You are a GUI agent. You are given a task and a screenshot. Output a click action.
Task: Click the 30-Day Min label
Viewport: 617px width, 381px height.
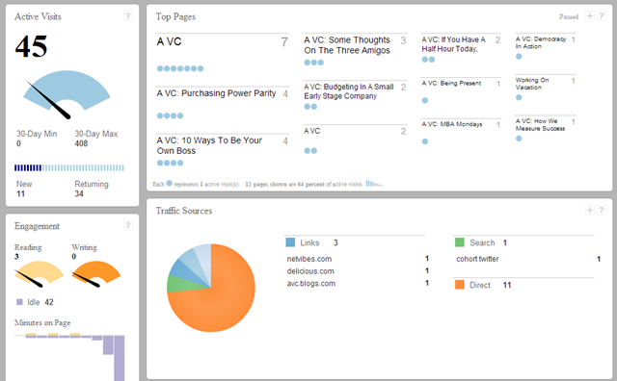click(37, 134)
